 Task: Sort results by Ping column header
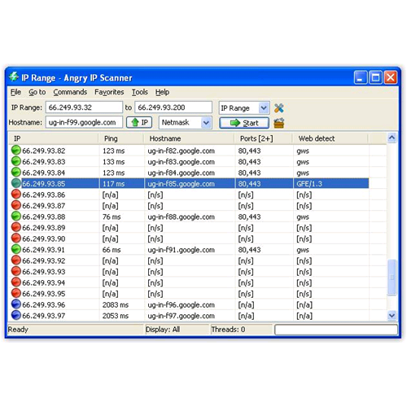coord(121,138)
